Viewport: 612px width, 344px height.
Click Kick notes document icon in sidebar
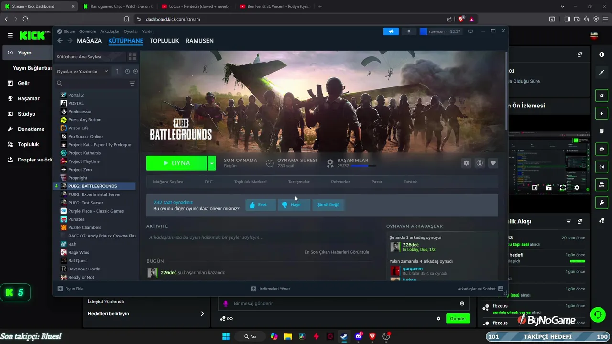click(601, 131)
